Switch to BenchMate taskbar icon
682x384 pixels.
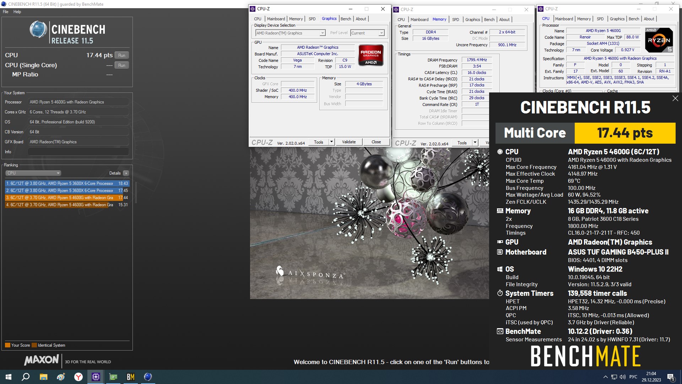coord(130,377)
